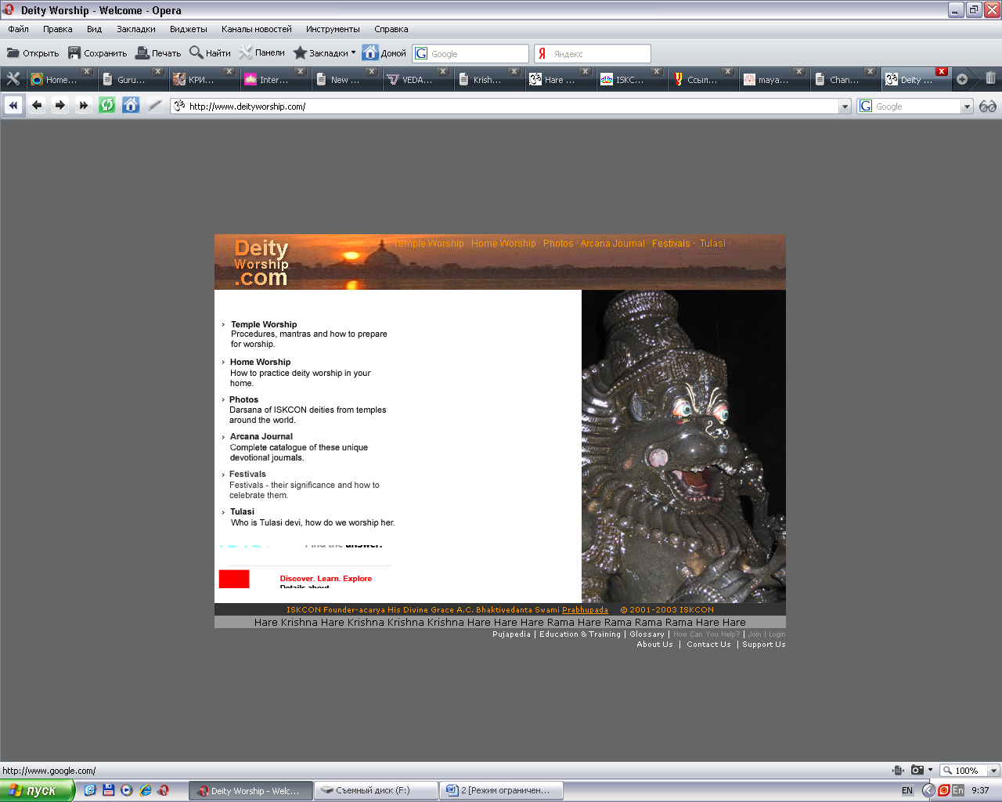
Task: Follow the Prabhupada link in footer
Action: [585, 609]
